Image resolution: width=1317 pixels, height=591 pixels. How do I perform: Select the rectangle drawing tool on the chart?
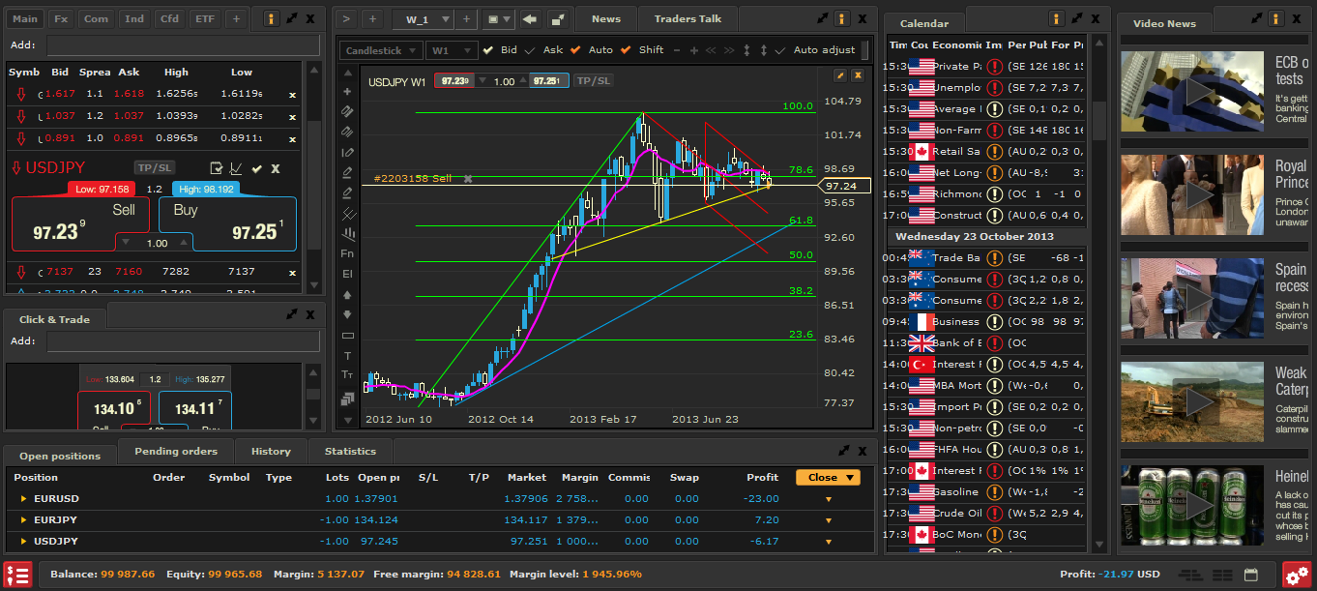point(348,336)
